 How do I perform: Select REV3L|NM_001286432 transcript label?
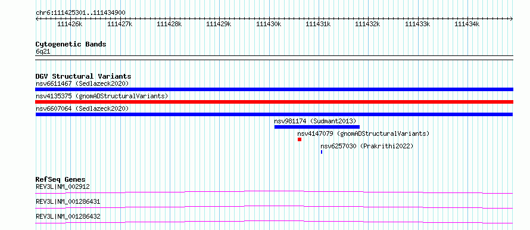[68, 216]
